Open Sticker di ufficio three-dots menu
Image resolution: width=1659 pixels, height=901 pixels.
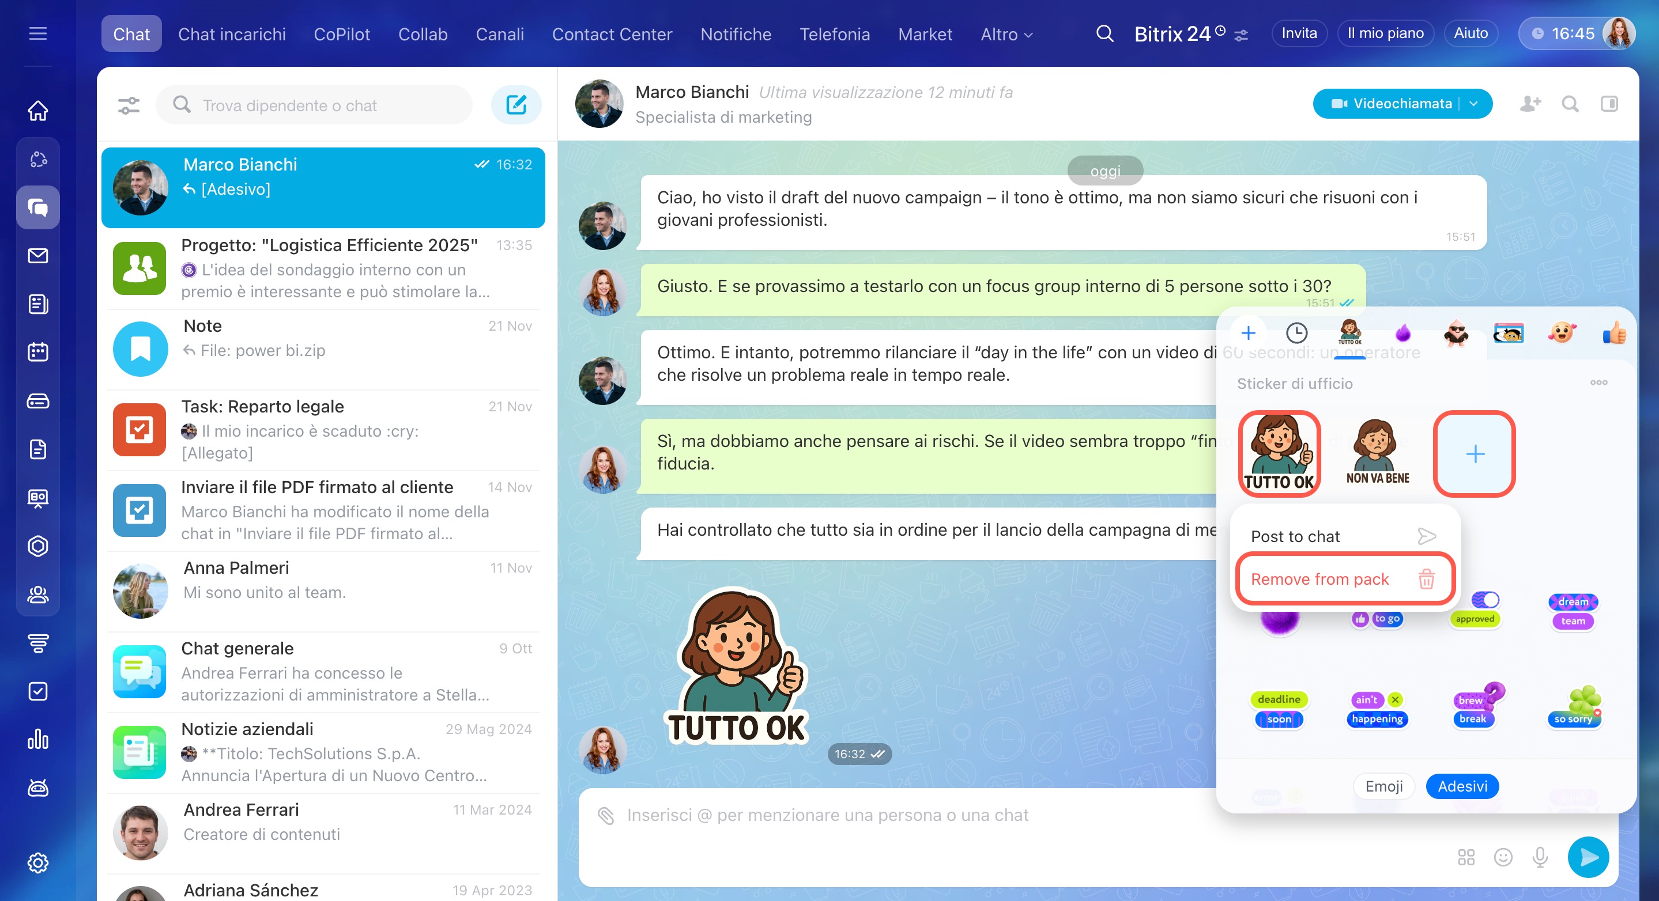(1598, 383)
